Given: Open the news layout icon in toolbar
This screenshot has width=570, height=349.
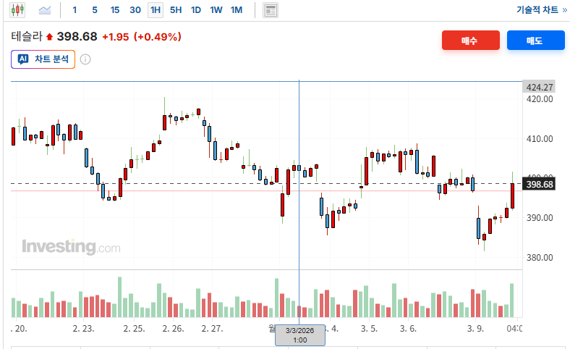Looking at the screenshot, I should click(271, 10).
